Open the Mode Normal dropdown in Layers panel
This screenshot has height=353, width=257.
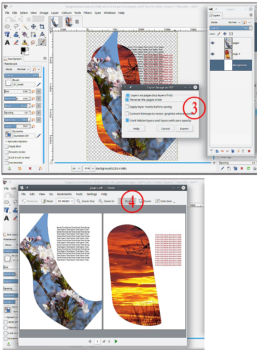(226, 22)
